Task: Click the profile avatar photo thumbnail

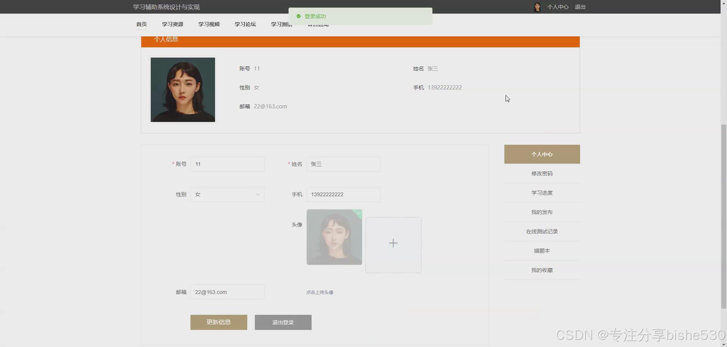Action: pyautogui.click(x=183, y=90)
